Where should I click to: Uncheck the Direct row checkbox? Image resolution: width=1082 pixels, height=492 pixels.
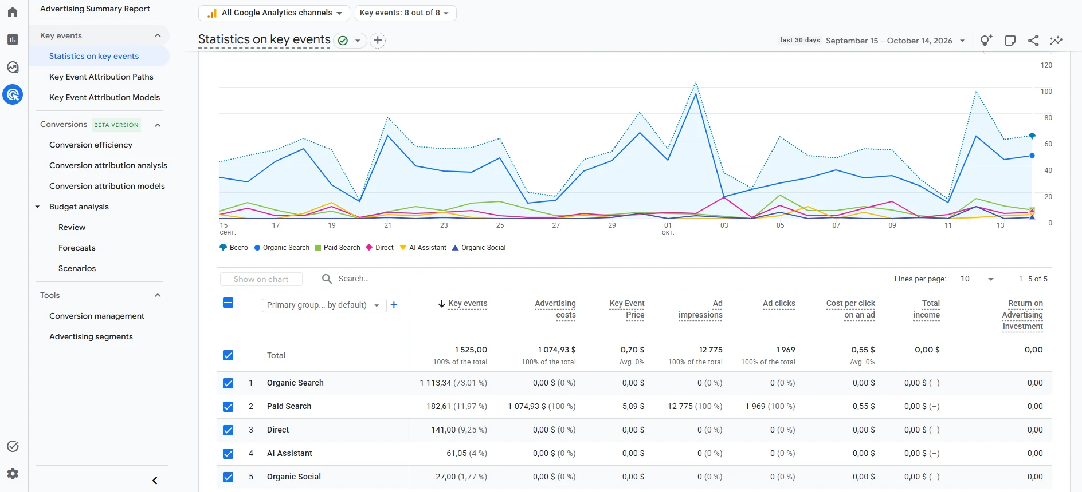pos(228,430)
